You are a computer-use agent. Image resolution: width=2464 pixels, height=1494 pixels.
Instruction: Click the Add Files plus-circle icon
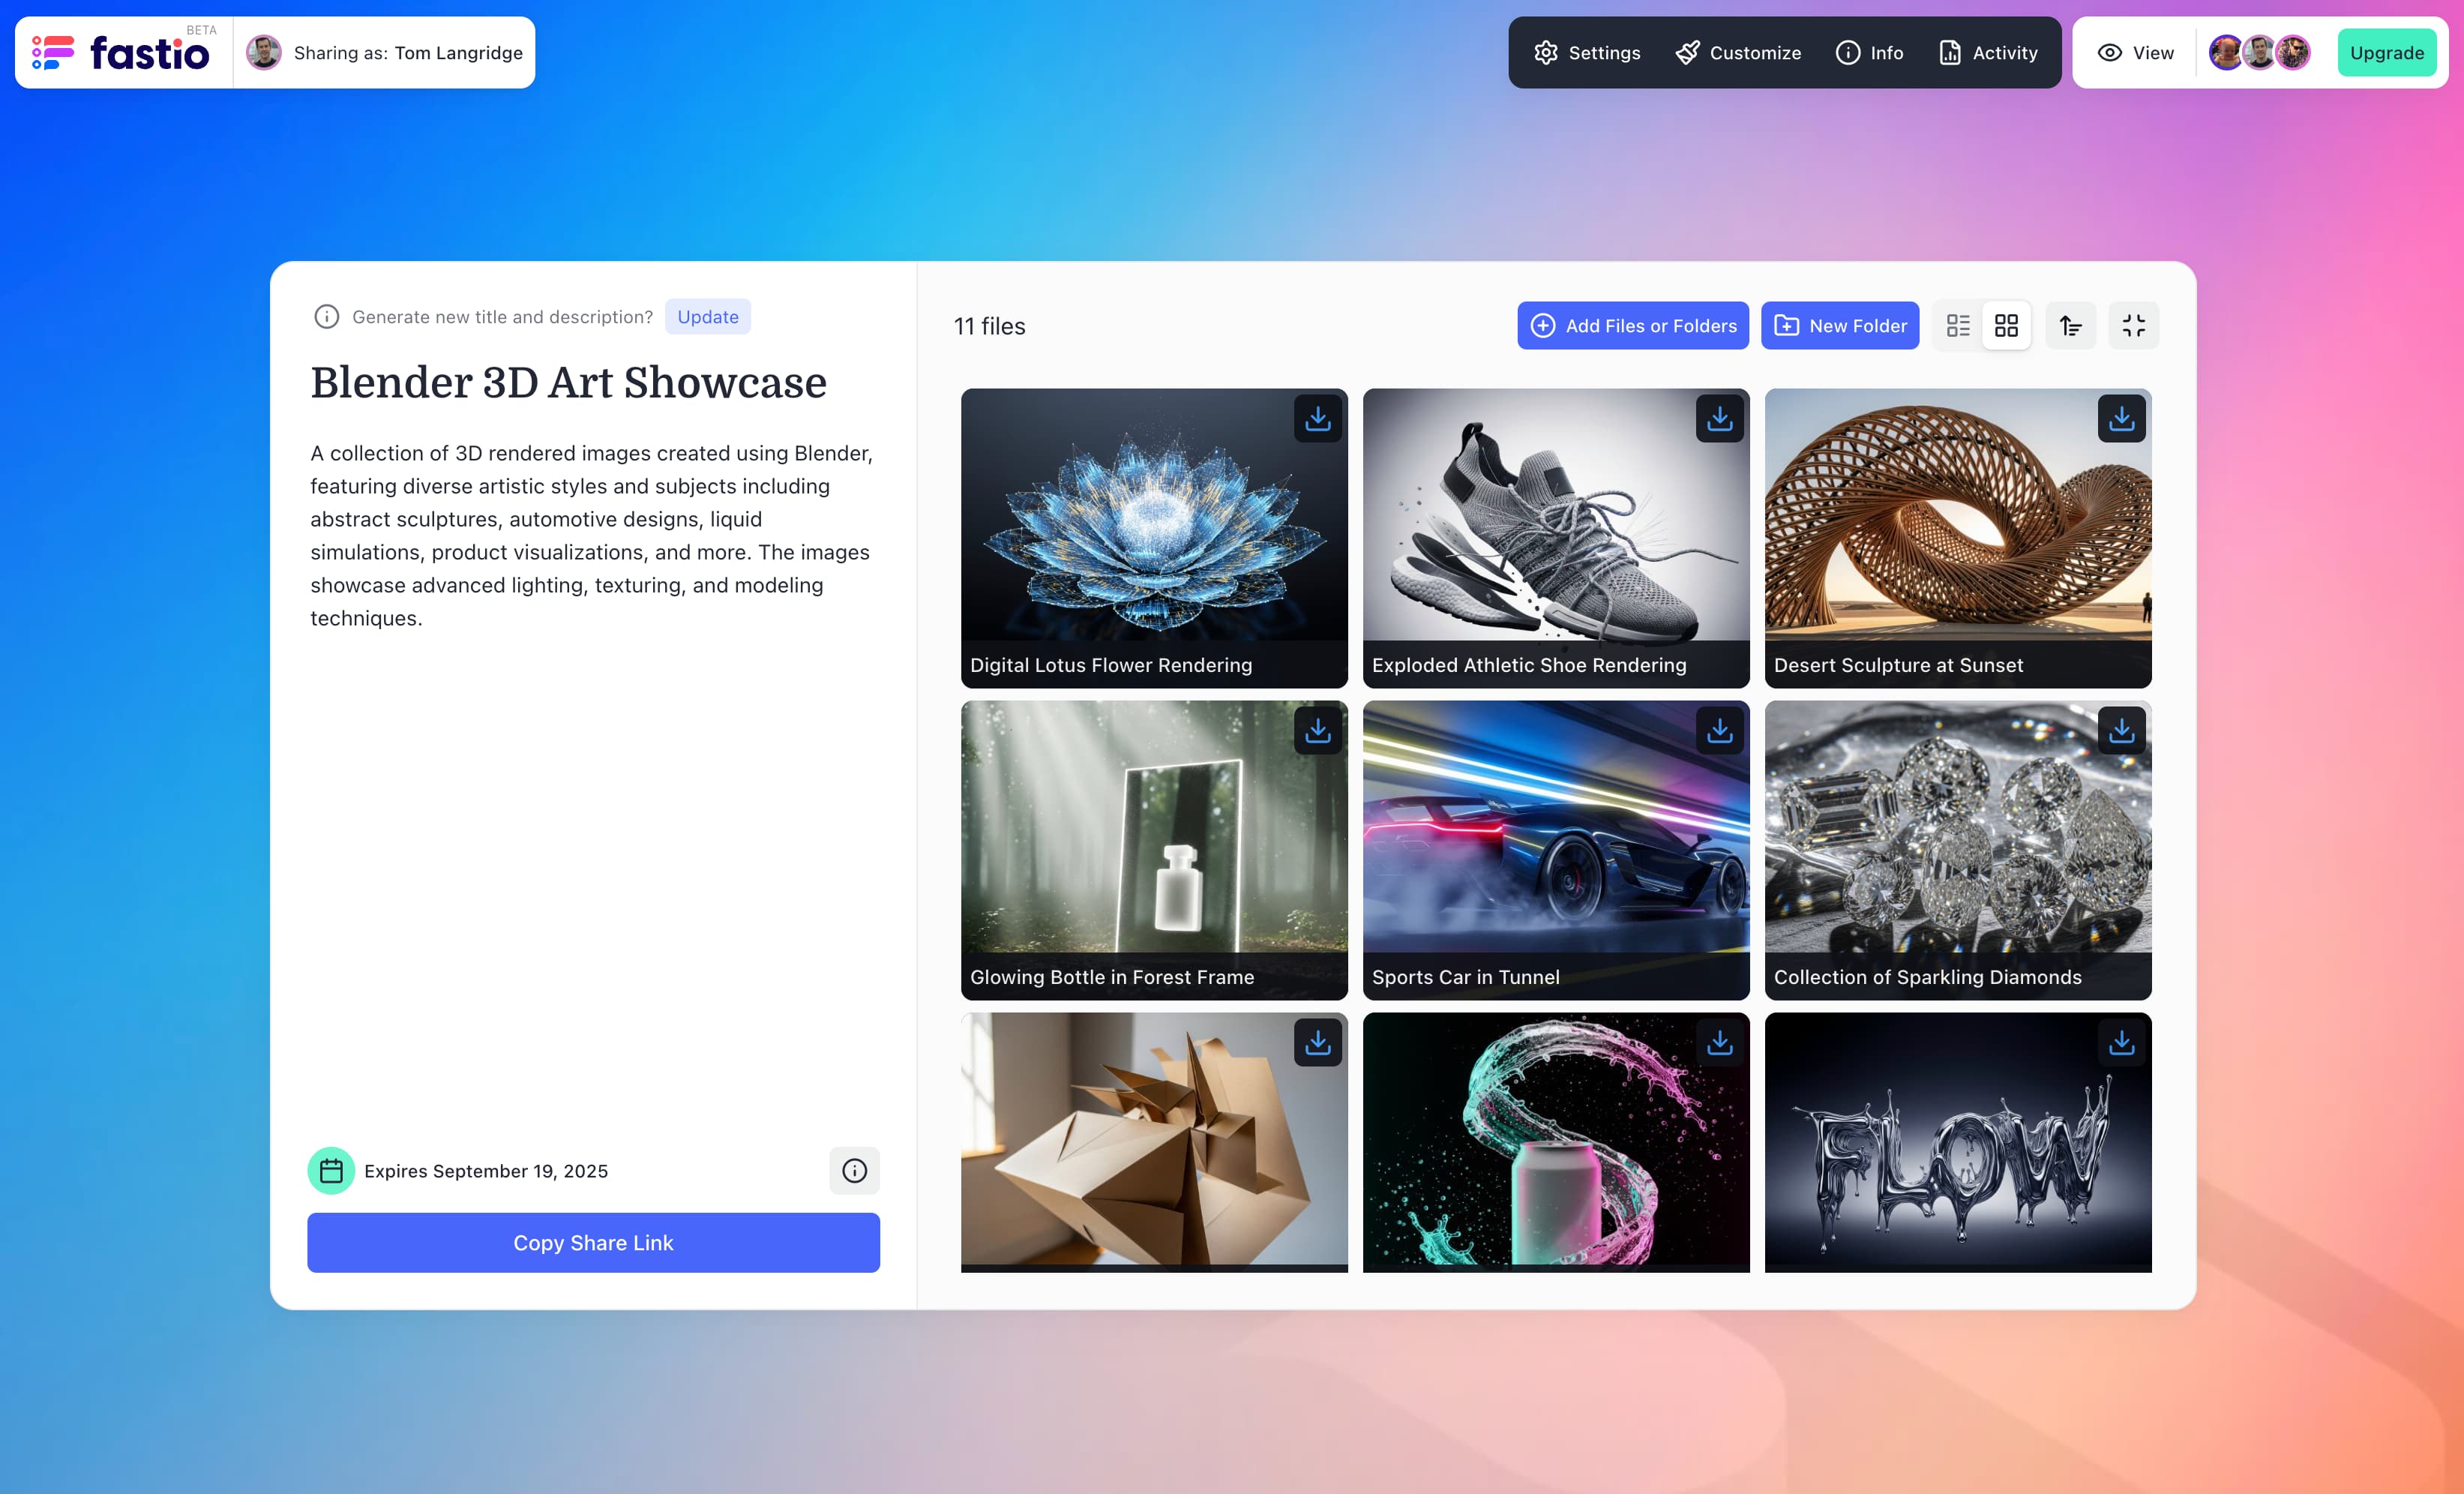point(1543,326)
